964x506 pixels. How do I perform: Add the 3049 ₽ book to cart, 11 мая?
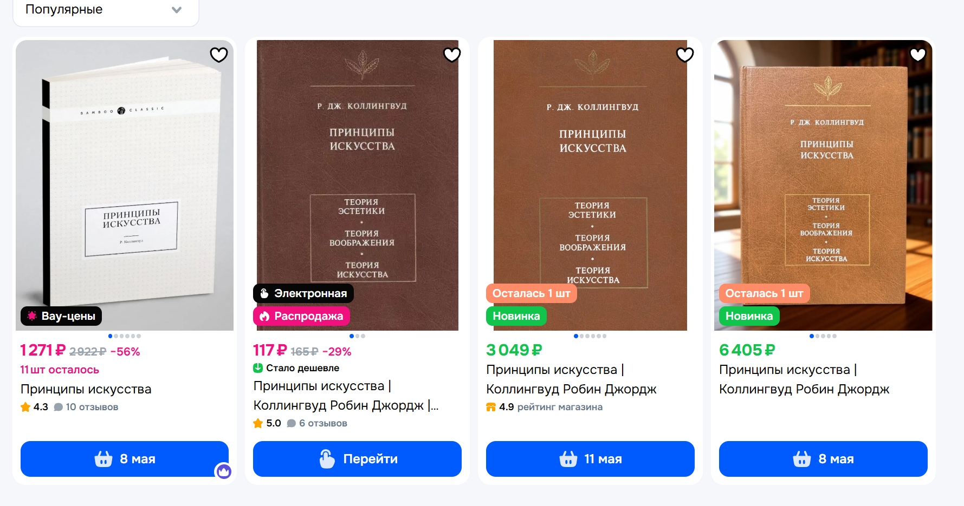click(x=590, y=459)
